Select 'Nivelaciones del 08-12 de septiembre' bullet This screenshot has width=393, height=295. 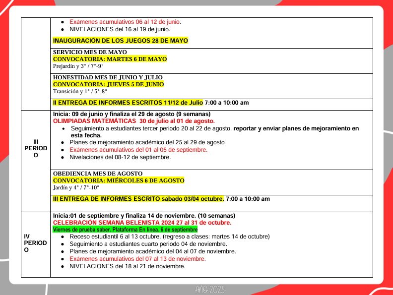tap(120, 157)
